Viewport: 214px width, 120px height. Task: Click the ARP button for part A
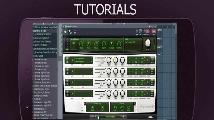(152, 60)
